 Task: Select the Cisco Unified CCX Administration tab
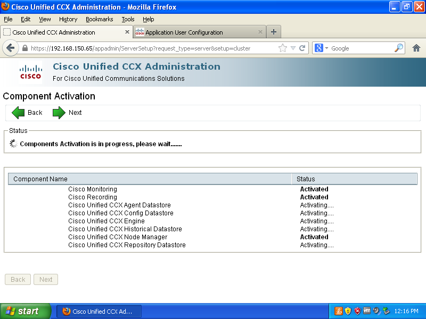point(66,32)
